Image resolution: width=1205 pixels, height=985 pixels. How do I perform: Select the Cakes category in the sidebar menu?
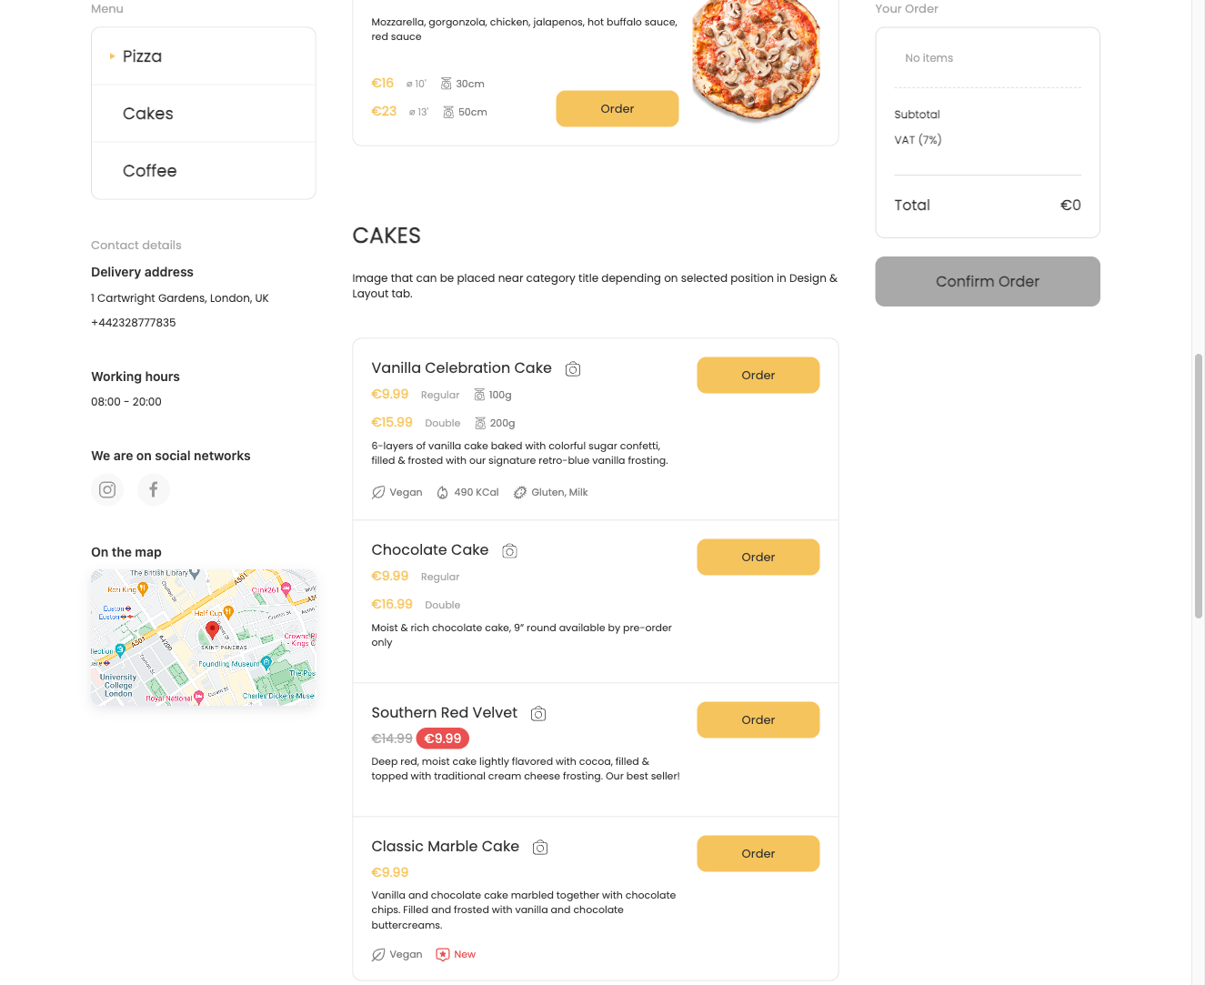pos(147,113)
